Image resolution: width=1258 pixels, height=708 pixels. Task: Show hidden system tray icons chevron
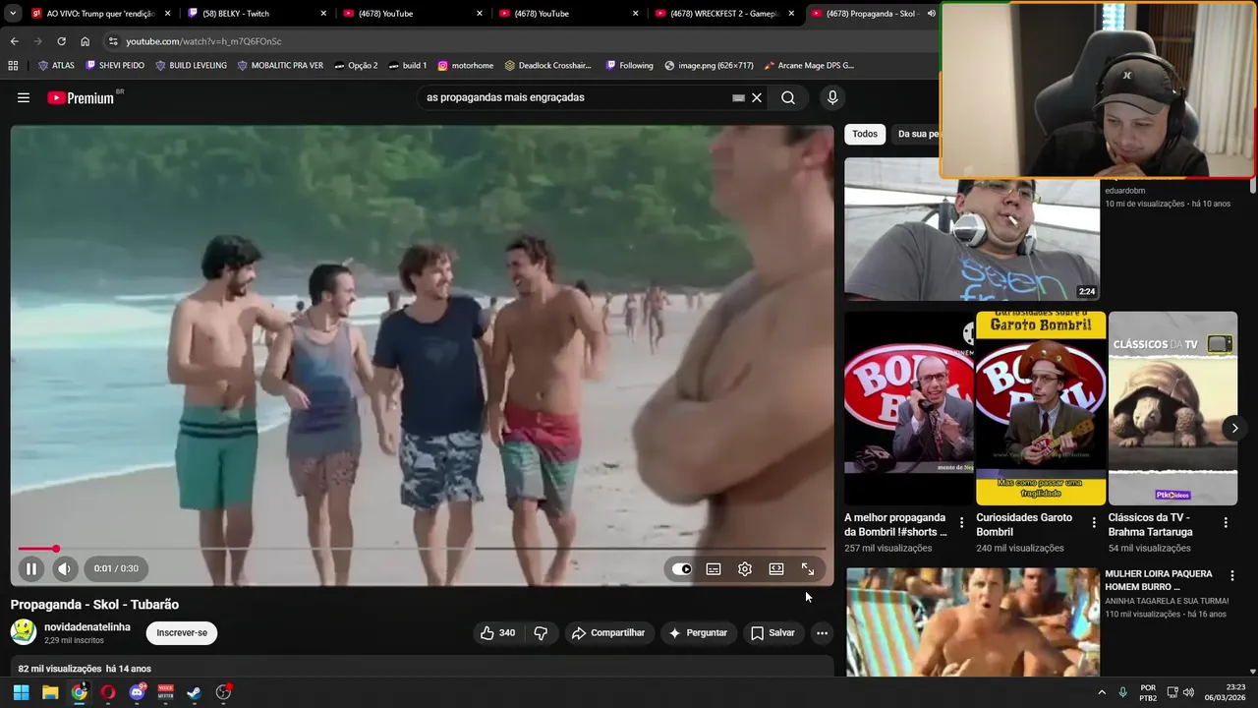click(x=1102, y=692)
